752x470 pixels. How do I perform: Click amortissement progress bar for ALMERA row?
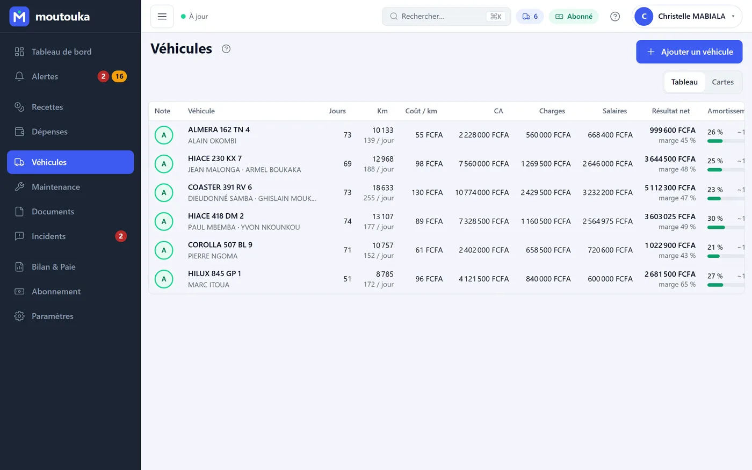[x=726, y=141]
